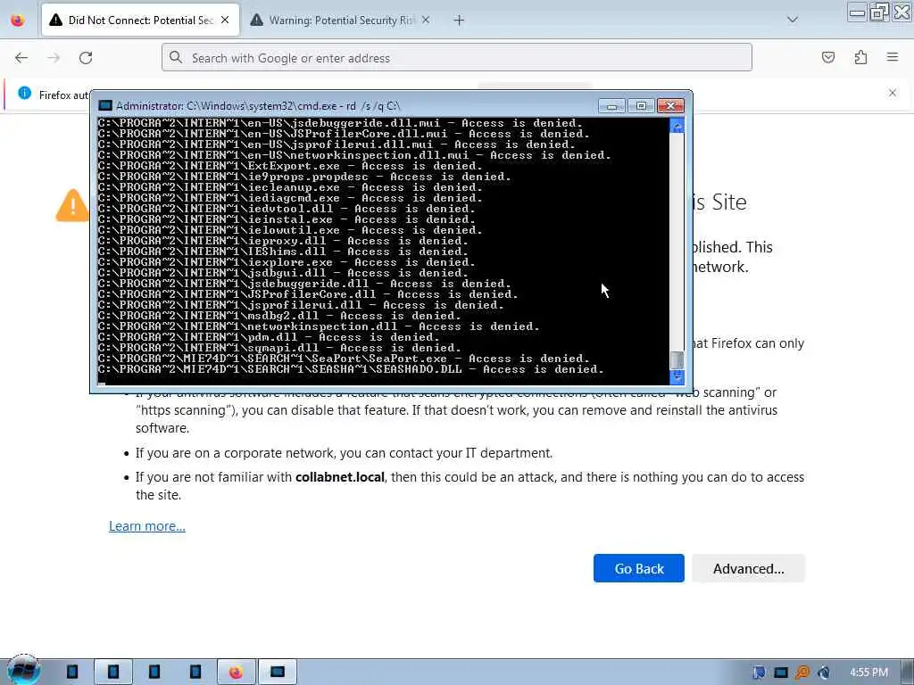
Task: Click the cmd.exe window title text
Action: point(258,105)
